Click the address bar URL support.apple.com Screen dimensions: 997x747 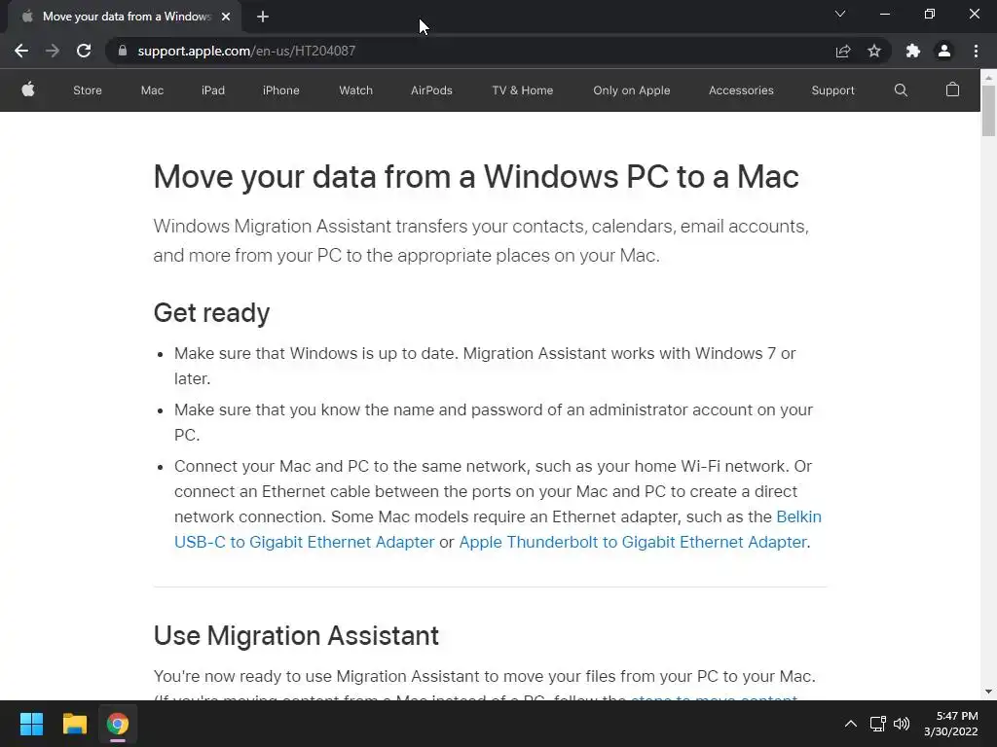tap(246, 51)
